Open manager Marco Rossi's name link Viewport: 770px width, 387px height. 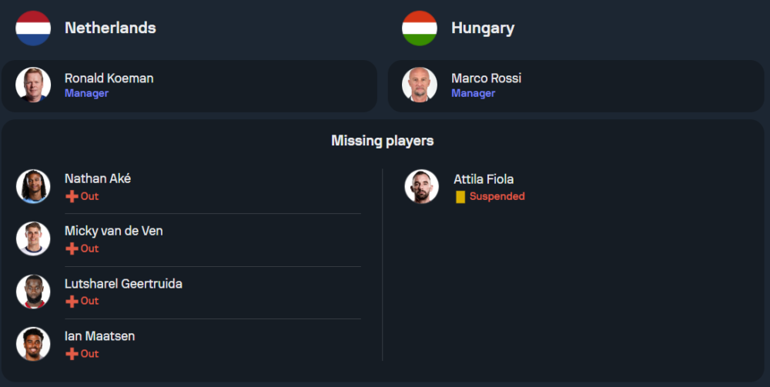click(486, 78)
